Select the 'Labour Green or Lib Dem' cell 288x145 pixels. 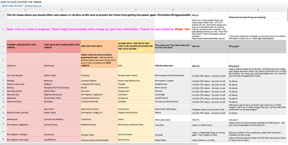(210, 139)
